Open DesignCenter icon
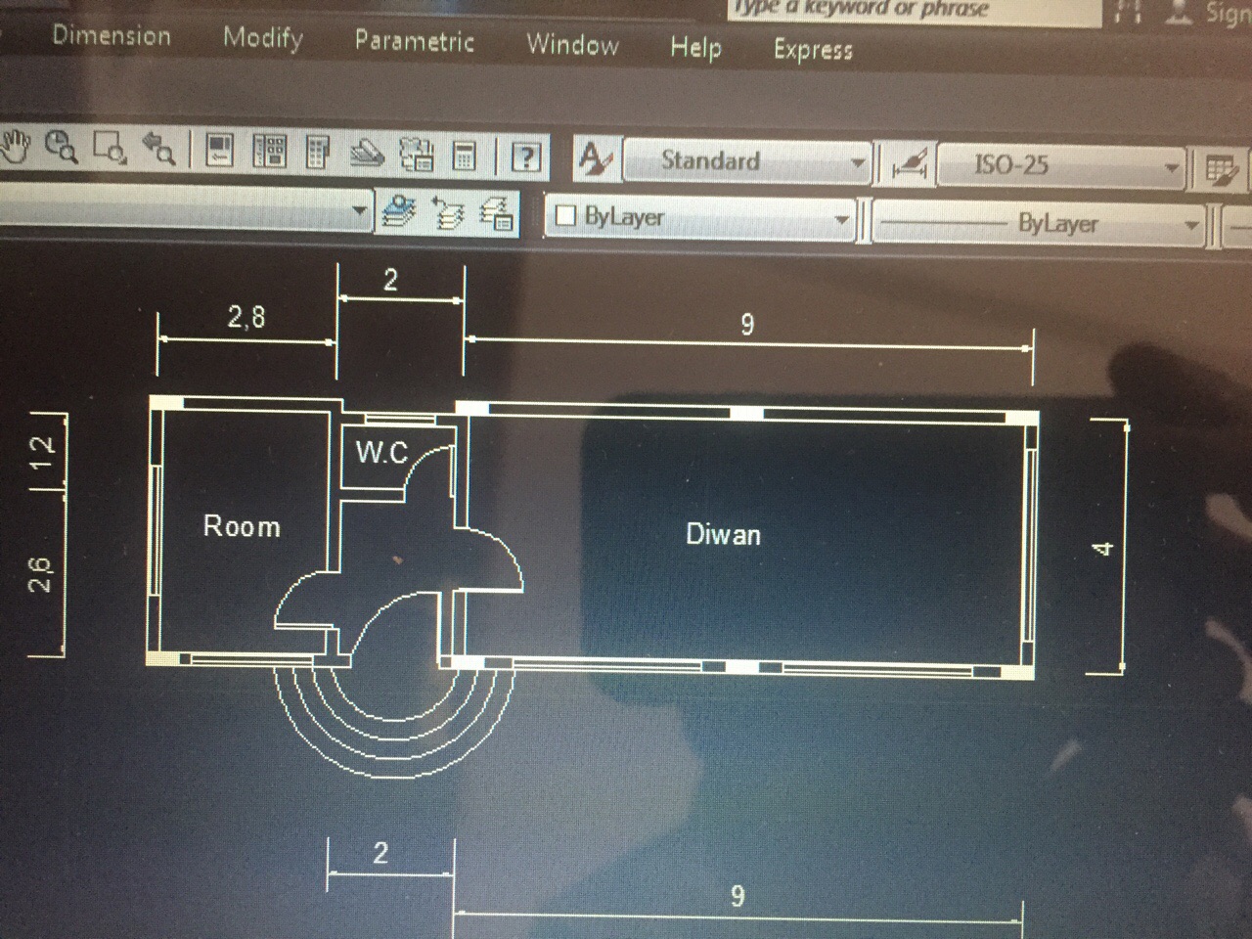This screenshot has height=939, width=1252. 269,152
